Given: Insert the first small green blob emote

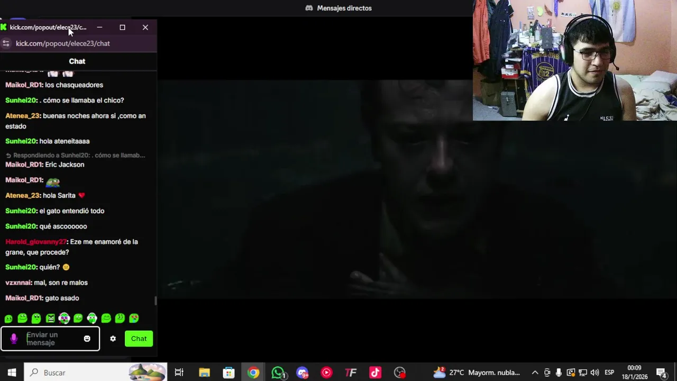Looking at the screenshot, I should tap(8, 319).
